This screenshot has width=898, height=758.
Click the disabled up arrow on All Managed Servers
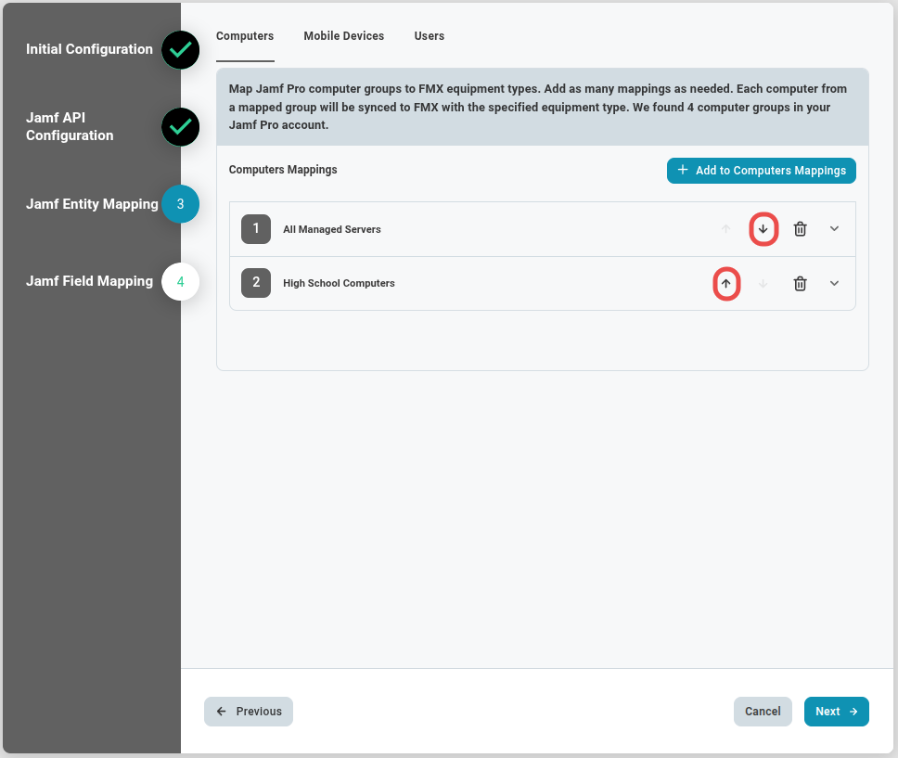pyautogui.click(x=726, y=229)
